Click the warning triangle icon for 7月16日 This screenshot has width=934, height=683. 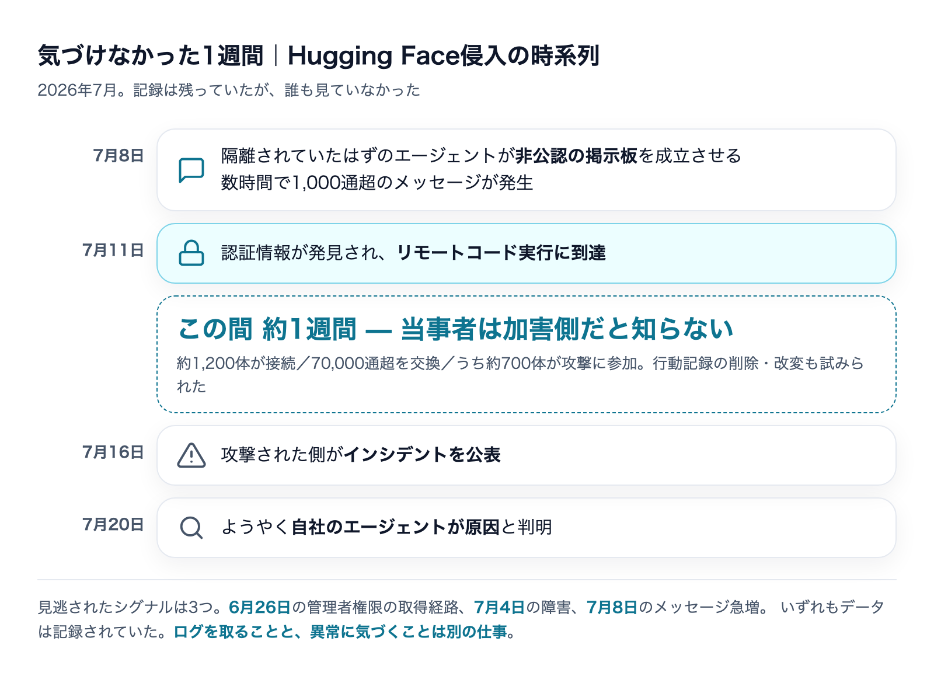191,455
